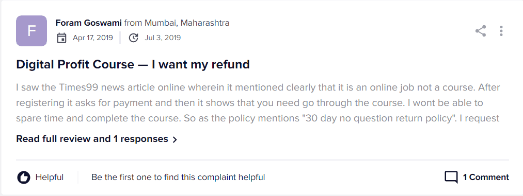Click the posted date Apr 17, 2019
The image size is (523, 196).
(x=93, y=38)
